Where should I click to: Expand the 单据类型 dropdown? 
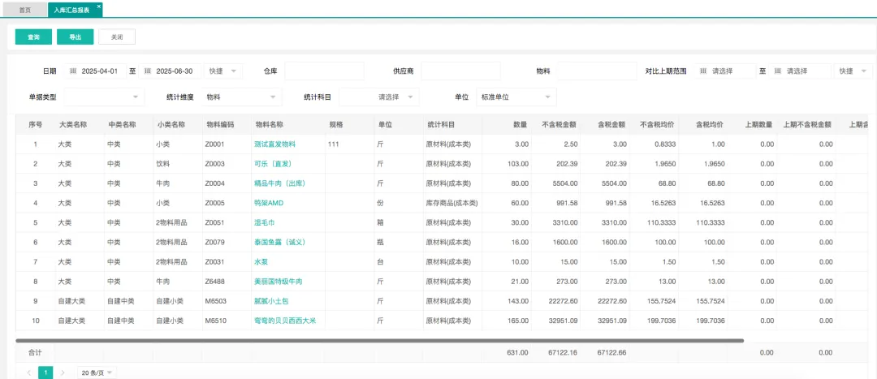110,97
